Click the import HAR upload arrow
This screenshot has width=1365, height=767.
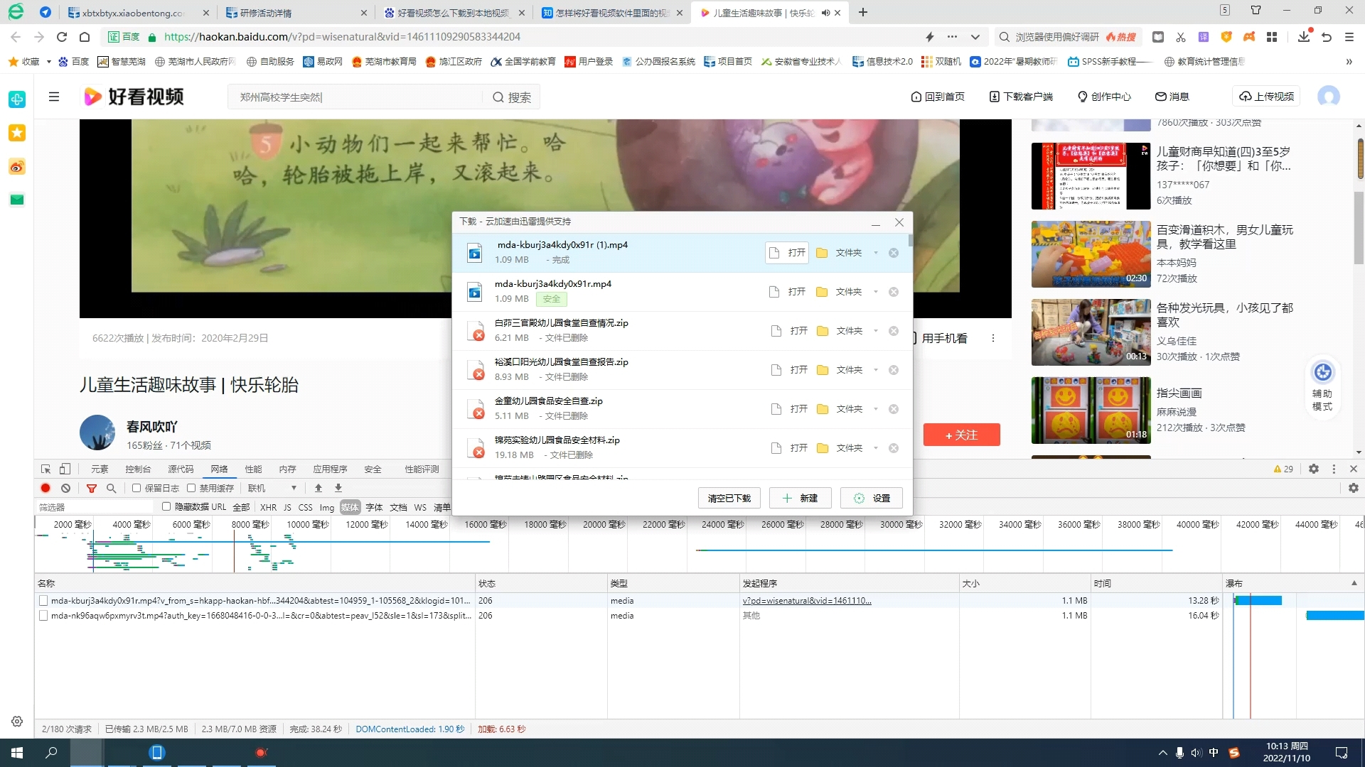click(318, 488)
